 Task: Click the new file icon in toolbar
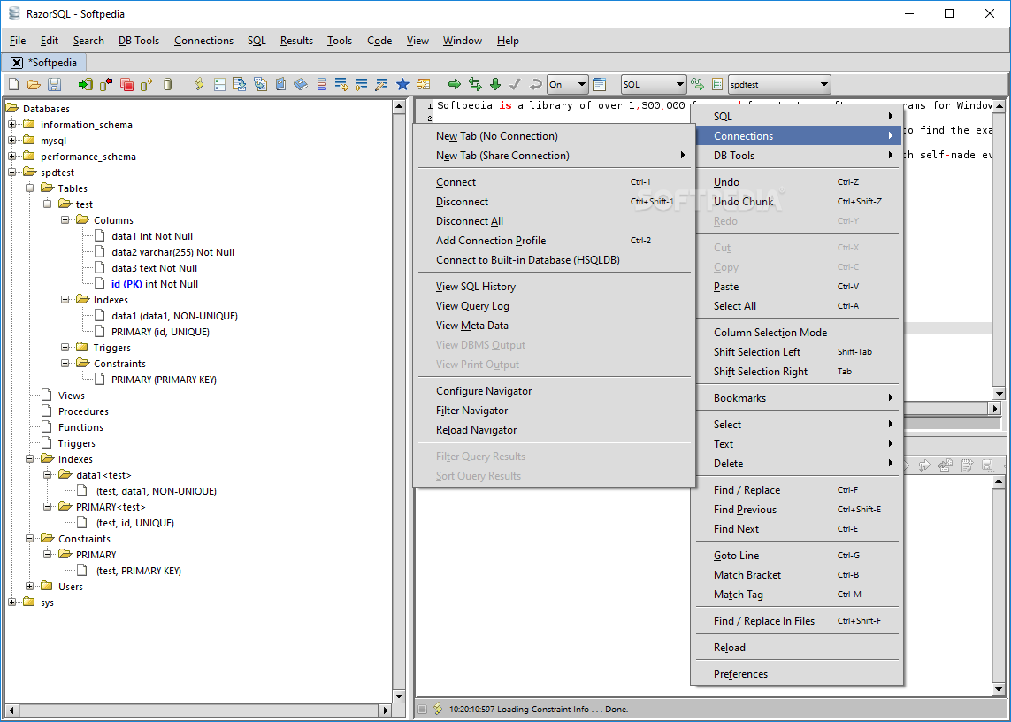(x=13, y=84)
